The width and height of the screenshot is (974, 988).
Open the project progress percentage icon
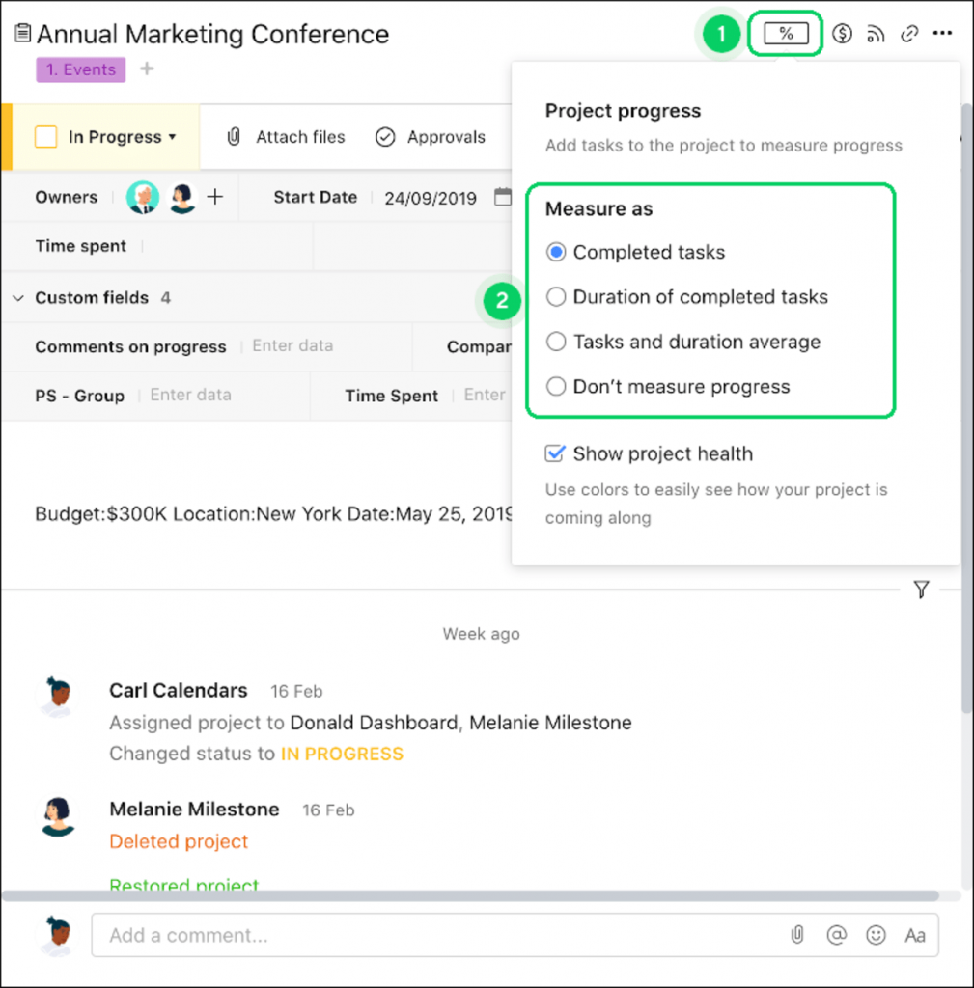(785, 32)
